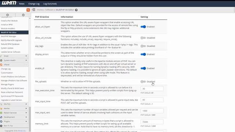The height and width of the screenshot is (132, 235).
Task: Open Modify cPanel & WHM News link
Action: pyautogui.click(x=12, y=88)
